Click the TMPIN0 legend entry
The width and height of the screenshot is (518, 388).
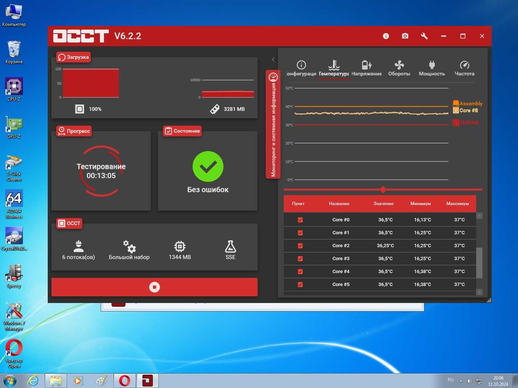point(466,123)
